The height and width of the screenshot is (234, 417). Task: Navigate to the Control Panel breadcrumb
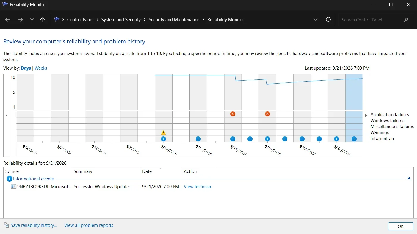click(80, 20)
